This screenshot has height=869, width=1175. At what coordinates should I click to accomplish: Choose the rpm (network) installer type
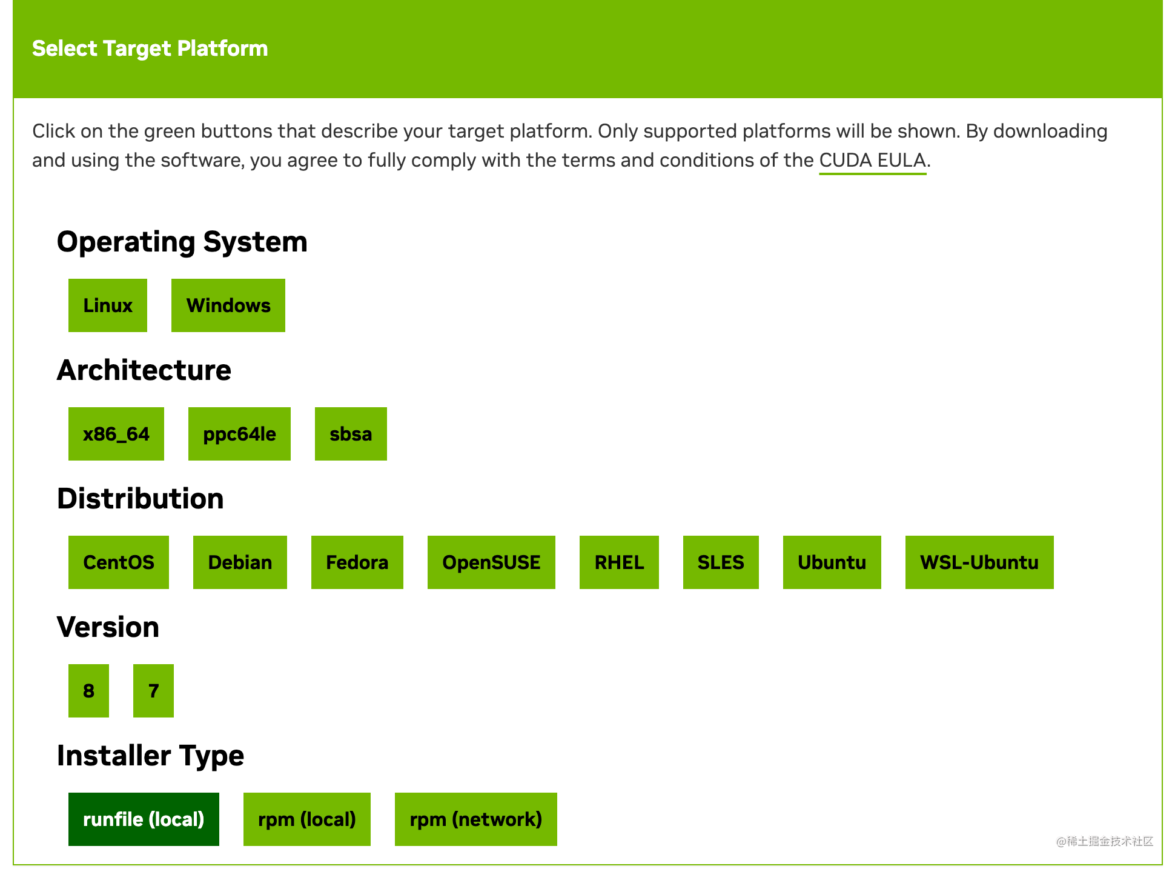[x=475, y=819]
